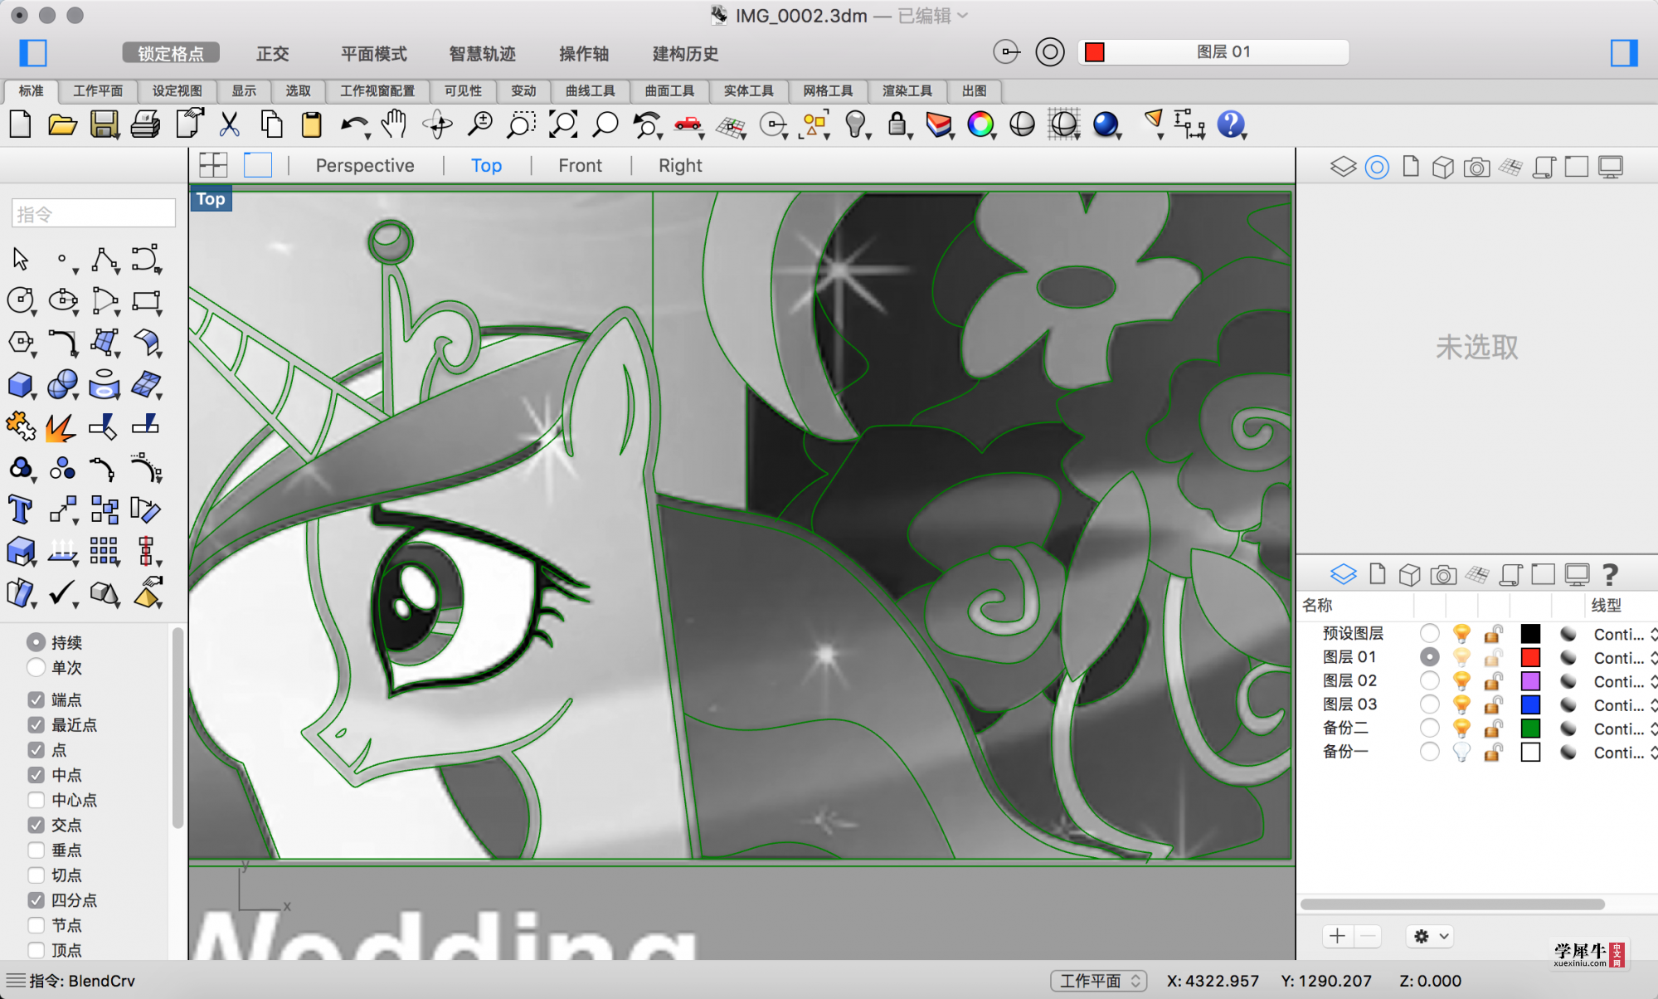Set 图层 02 as current layer
Image resolution: width=1658 pixels, height=999 pixels.
coord(1429,680)
